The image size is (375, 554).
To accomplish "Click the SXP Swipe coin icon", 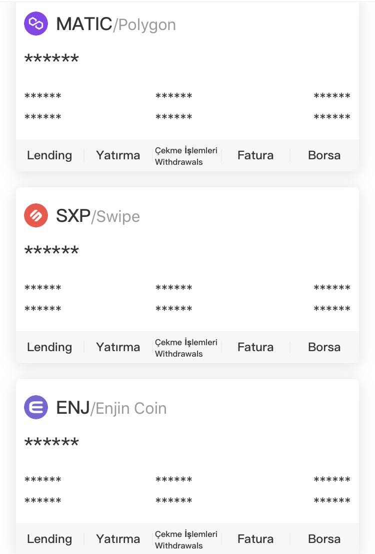I will tap(36, 215).
